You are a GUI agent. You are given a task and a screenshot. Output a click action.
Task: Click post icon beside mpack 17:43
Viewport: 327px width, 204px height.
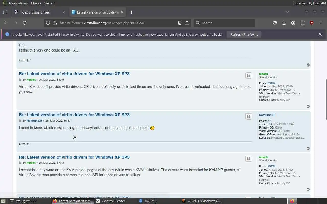[20, 163]
